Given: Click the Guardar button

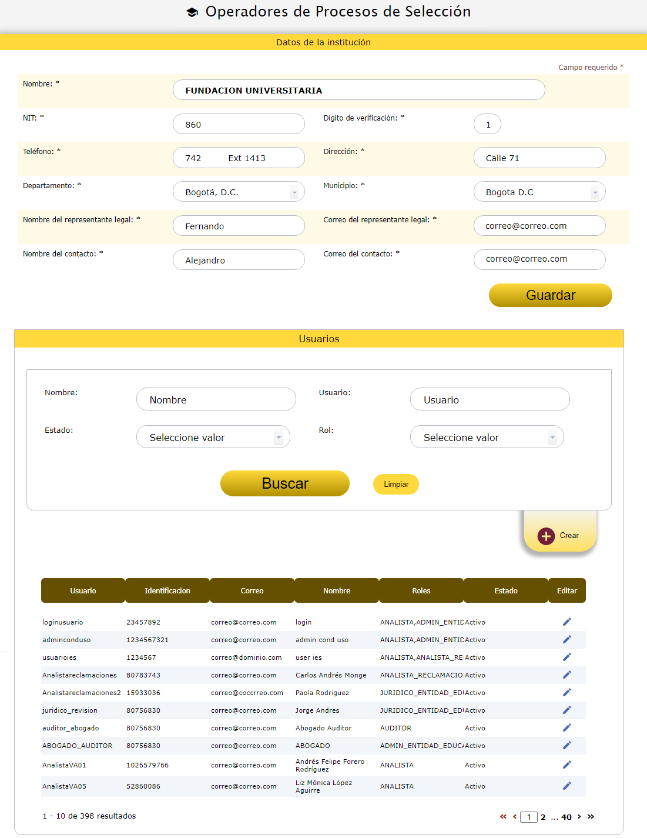Looking at the screenshot, I should pyautogui.click(x=550, y=295).
